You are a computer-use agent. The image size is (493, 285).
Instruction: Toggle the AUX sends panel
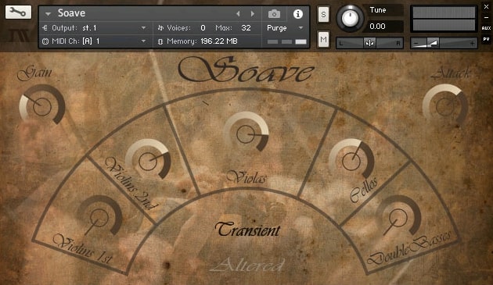[x=487, y=28]
